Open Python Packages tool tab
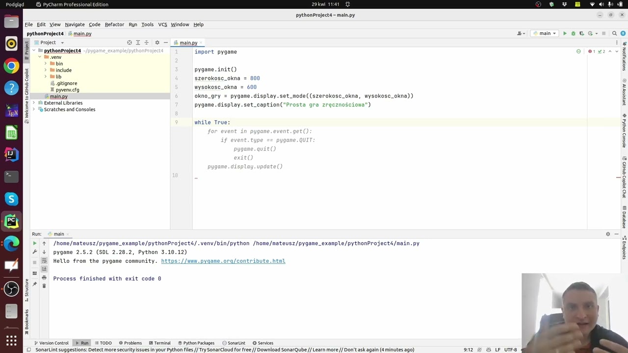Screen dimensions: 628x353 196,343
